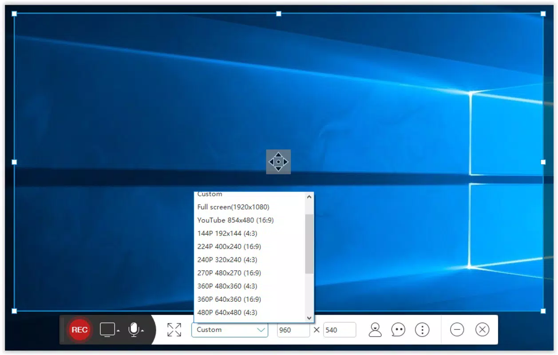The image size is (558, 355).
Task: Click the width field showing 960
Action: point(293,330)
